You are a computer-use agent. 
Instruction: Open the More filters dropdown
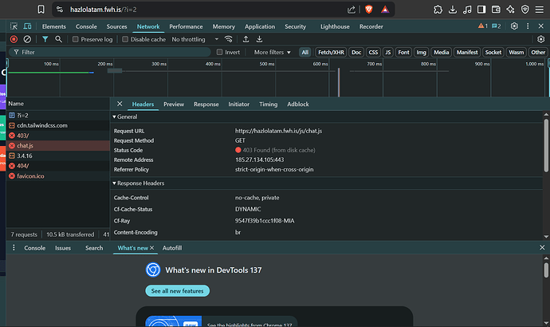[272, 53]
